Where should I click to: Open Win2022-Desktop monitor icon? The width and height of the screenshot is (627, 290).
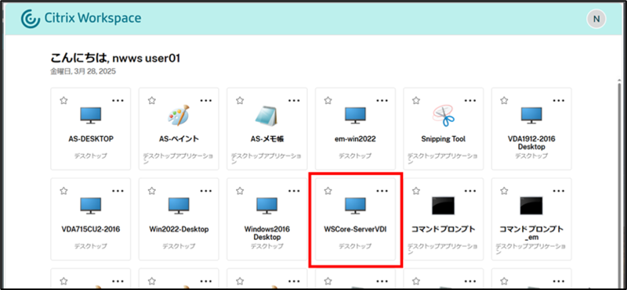click(x=179, y=206)
